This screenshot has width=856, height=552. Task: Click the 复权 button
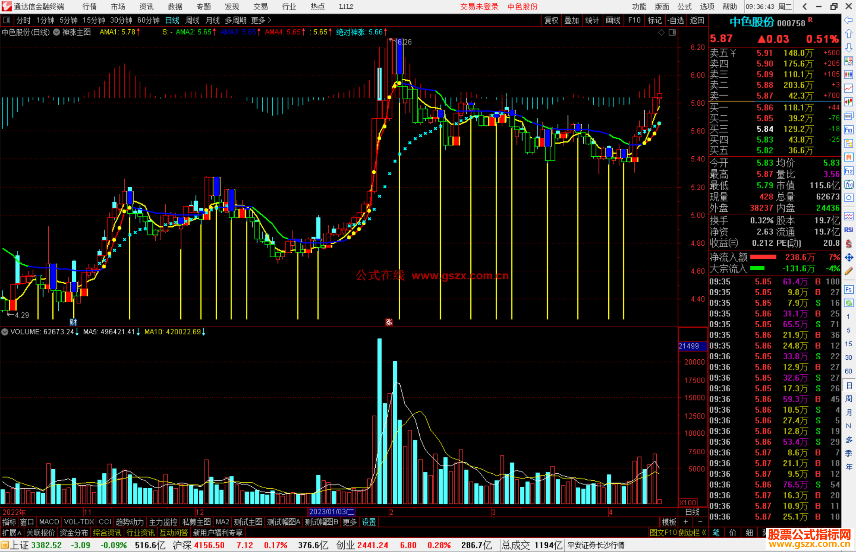coord(551,20)
